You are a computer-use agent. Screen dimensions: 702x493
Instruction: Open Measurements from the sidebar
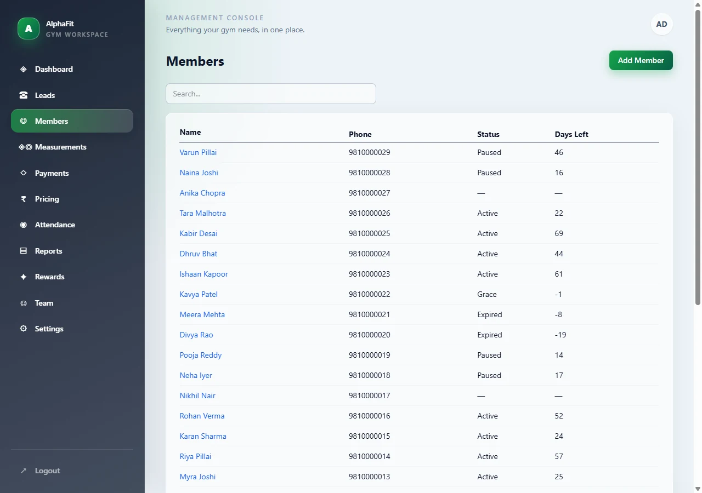click(72, 147)
